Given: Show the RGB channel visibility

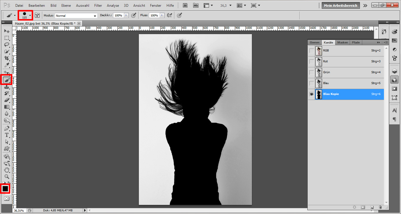Looking at the screenshot, I should pos(311,51).
